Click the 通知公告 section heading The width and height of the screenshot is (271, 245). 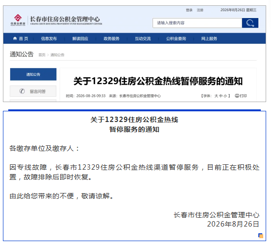21,54
